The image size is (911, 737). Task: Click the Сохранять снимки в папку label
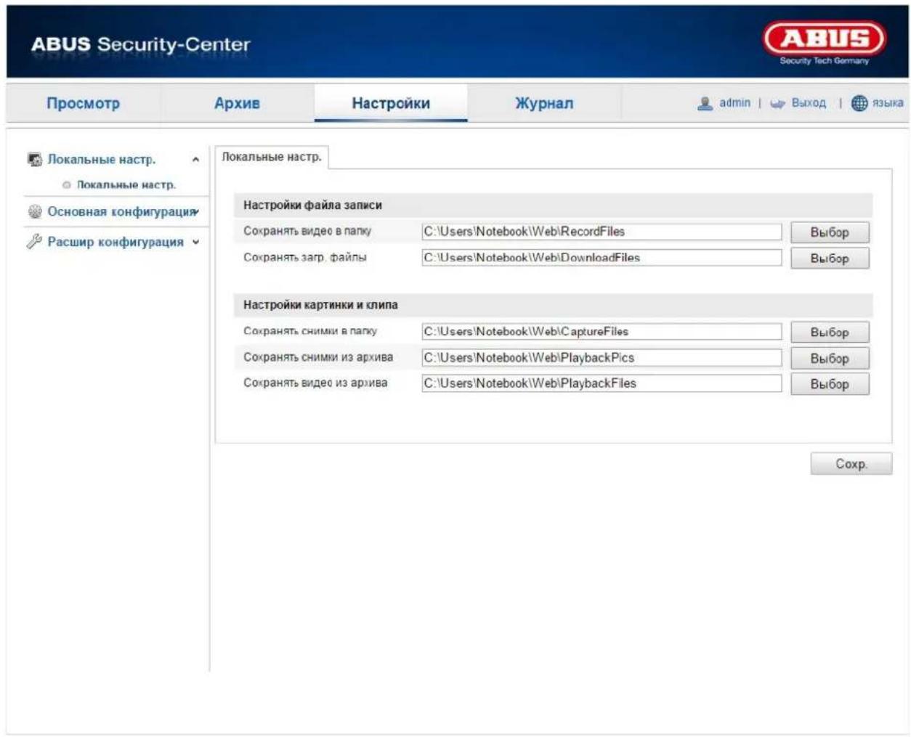310,331
